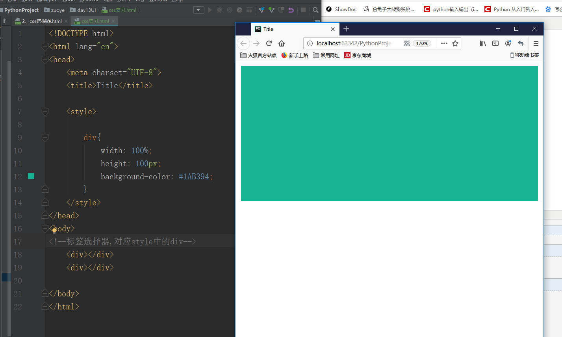Image resolution: width=562 pixels, height=337 pixels.
Task: Click the zuoye folder breadcrumb
Action: pyautogui.click(x=55, y=10)
